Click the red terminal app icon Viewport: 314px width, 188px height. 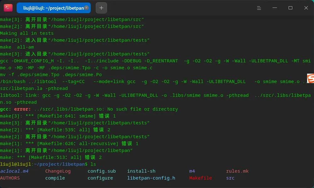[x=8, y=8]
